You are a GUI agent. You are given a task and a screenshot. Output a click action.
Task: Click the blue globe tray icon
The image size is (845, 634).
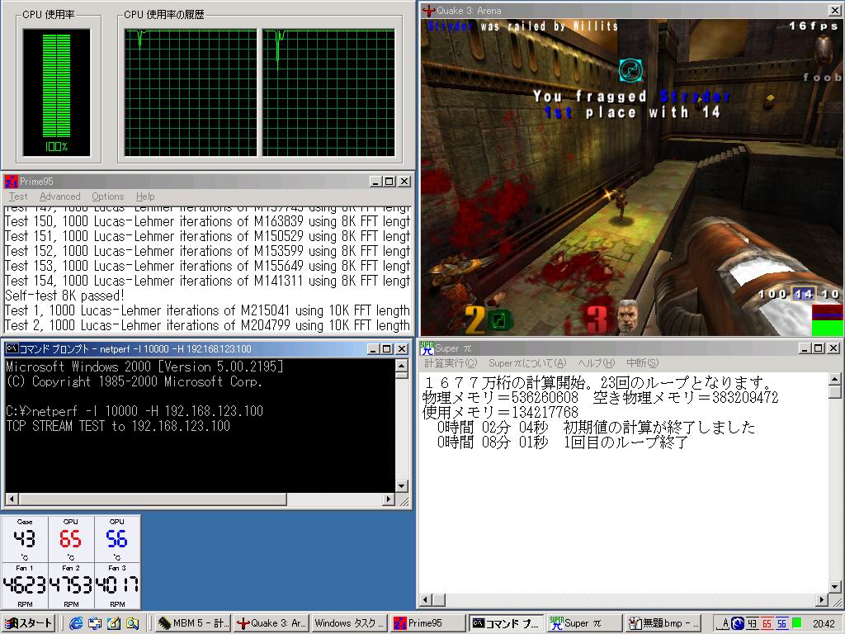(738, 624)
